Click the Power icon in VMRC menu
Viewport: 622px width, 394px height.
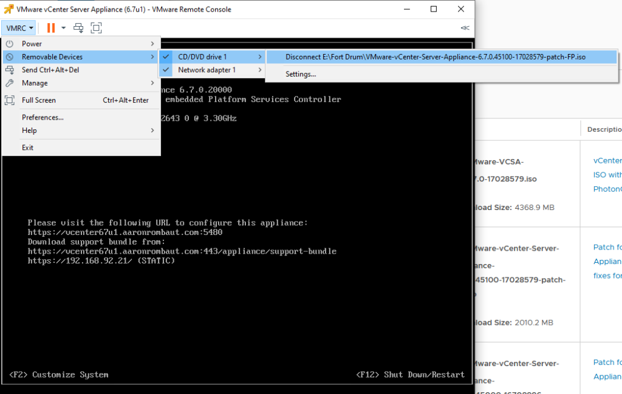(x=10, y=44)
